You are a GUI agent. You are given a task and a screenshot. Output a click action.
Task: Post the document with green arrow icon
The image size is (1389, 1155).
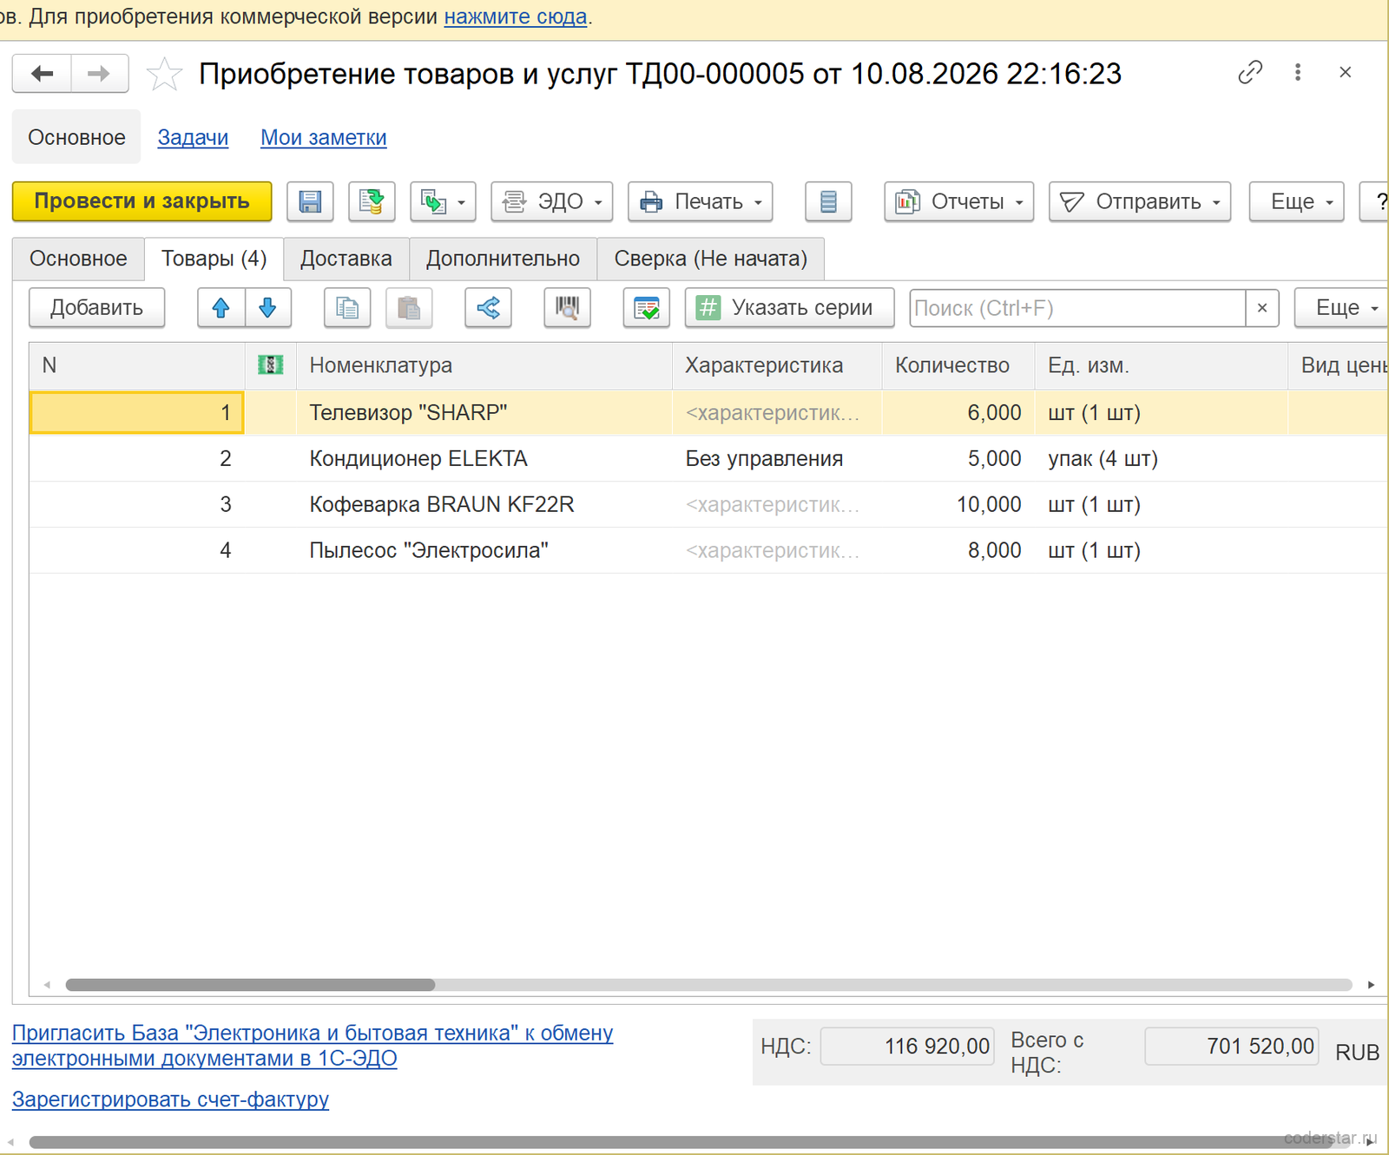pos(372,201)
